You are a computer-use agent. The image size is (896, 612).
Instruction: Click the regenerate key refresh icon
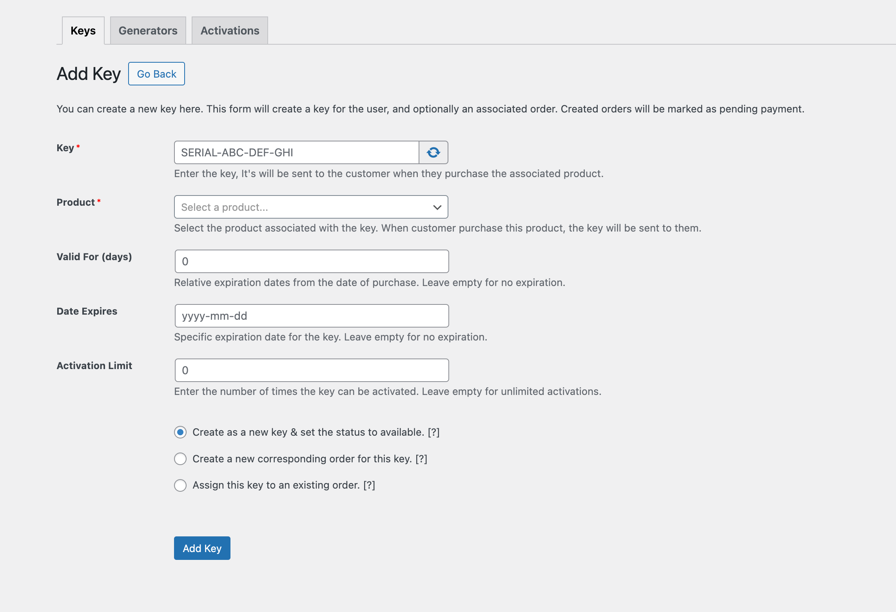[433, 152]
